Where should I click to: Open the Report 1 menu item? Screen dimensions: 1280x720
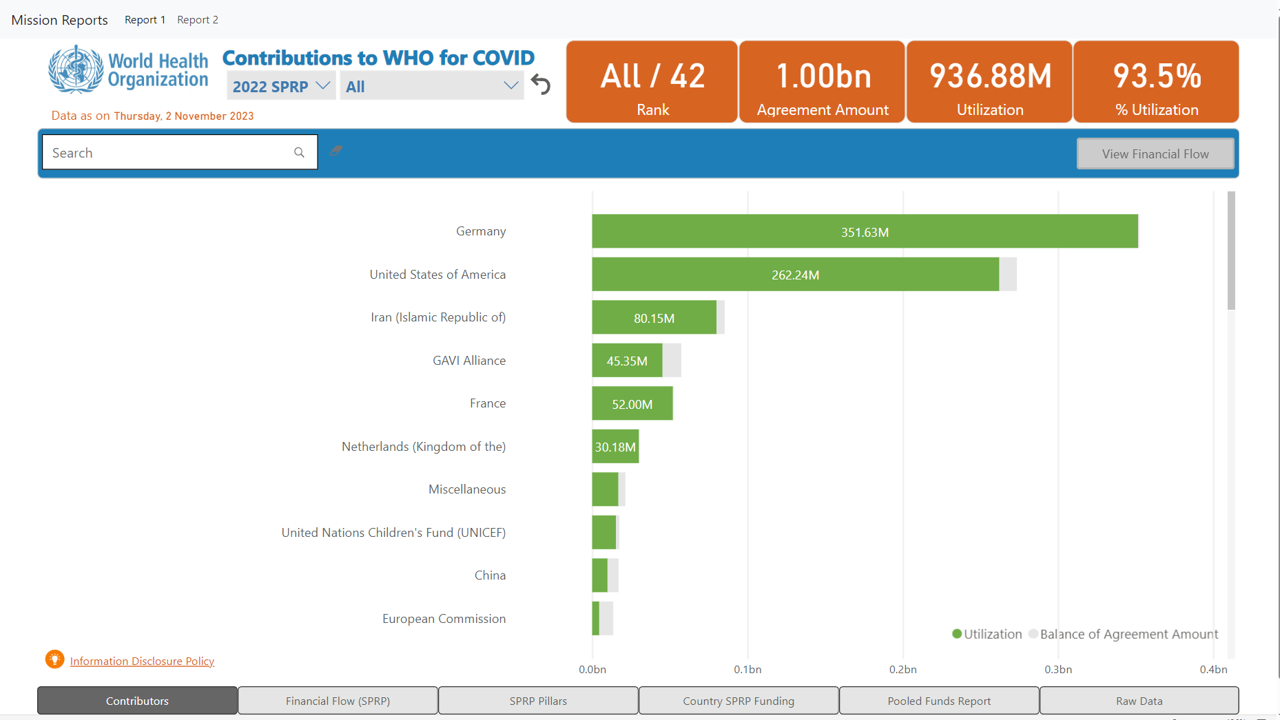point(145,19)
